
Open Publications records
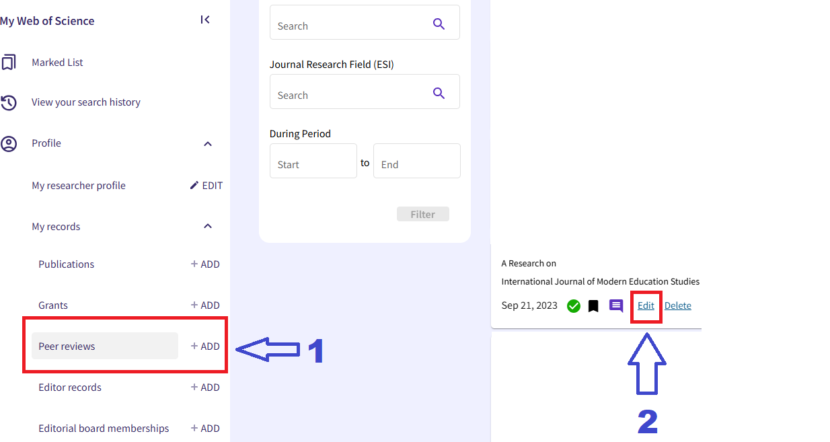[x=67, y=264]
